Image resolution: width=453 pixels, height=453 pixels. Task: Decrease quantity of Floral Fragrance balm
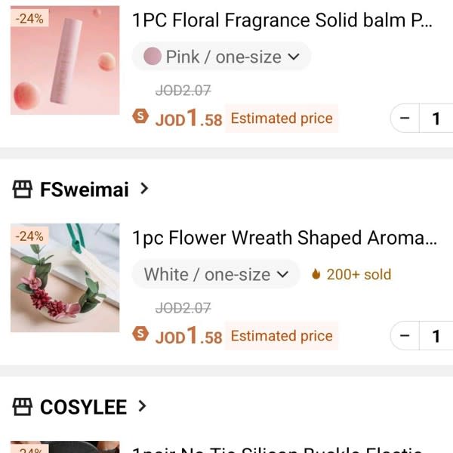[x=405, y=118]
